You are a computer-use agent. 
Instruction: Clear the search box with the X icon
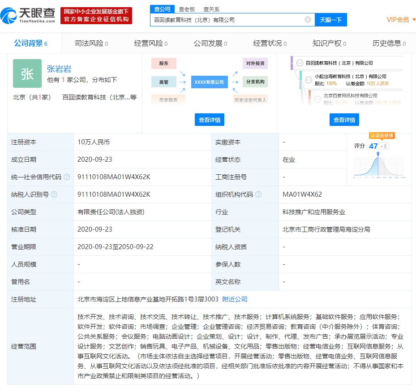[308, 19]
